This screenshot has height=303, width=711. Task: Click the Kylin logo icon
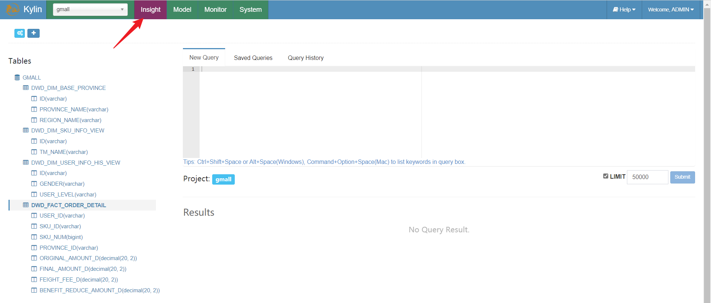13,10
